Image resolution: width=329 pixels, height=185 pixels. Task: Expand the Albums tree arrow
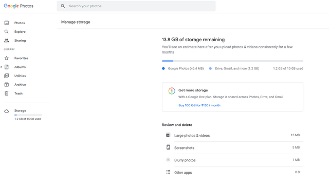pos(1,67)
